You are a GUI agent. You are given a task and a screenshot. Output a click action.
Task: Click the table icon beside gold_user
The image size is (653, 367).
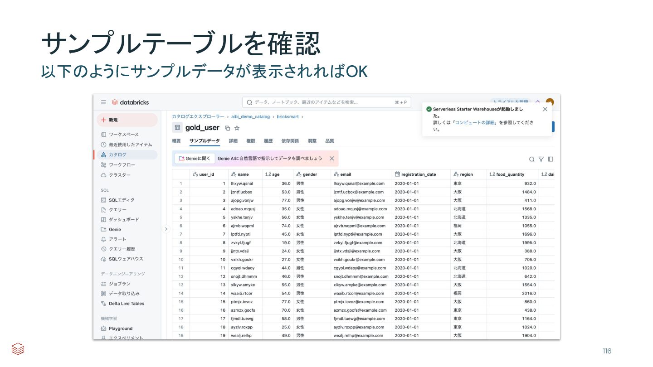coord(177,128)
